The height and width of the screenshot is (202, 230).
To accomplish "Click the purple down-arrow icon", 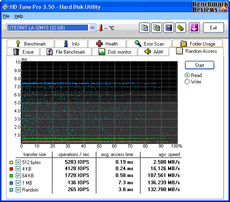I will 194,28.
